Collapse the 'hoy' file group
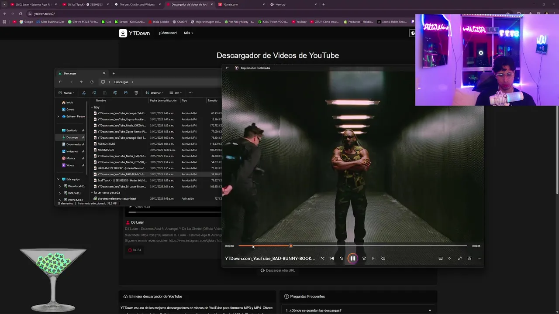The image size is (559, 314). [x=92, y=107]
